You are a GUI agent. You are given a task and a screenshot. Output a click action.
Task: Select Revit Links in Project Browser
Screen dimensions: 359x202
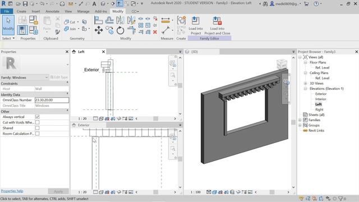click(316, 131)
